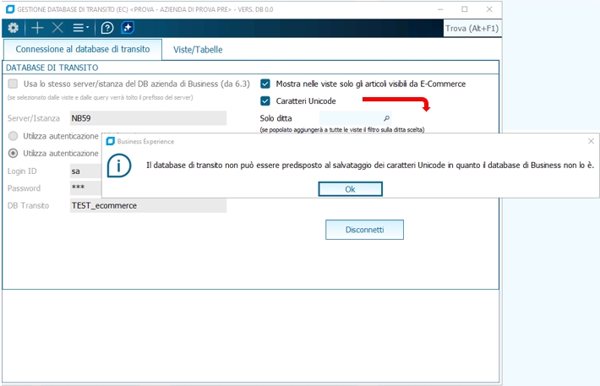Click the plus (new) toolbar icon

pyautogui.click(x=37, y=28)
